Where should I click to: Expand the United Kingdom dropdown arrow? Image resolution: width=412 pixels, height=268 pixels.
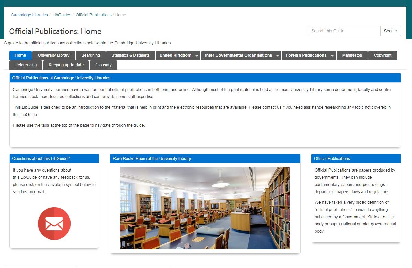(196, 56)
